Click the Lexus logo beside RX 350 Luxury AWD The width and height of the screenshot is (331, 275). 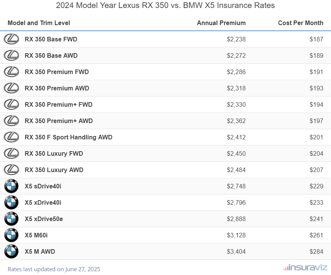pos(11,170)
